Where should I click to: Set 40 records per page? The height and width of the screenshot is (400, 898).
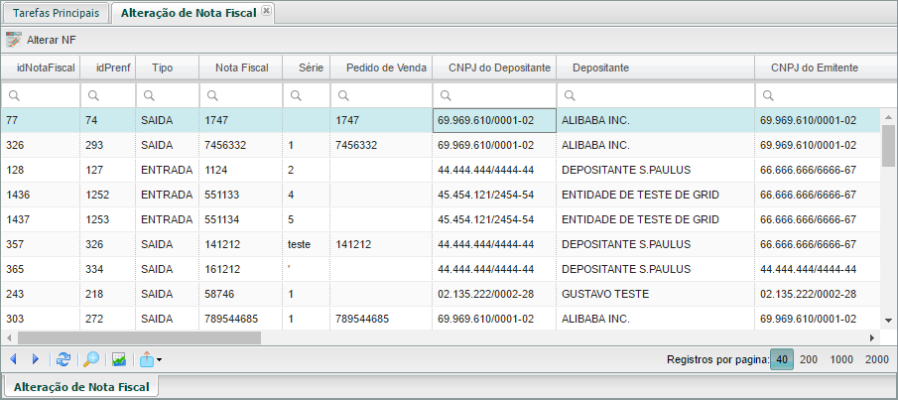(782, 360)
